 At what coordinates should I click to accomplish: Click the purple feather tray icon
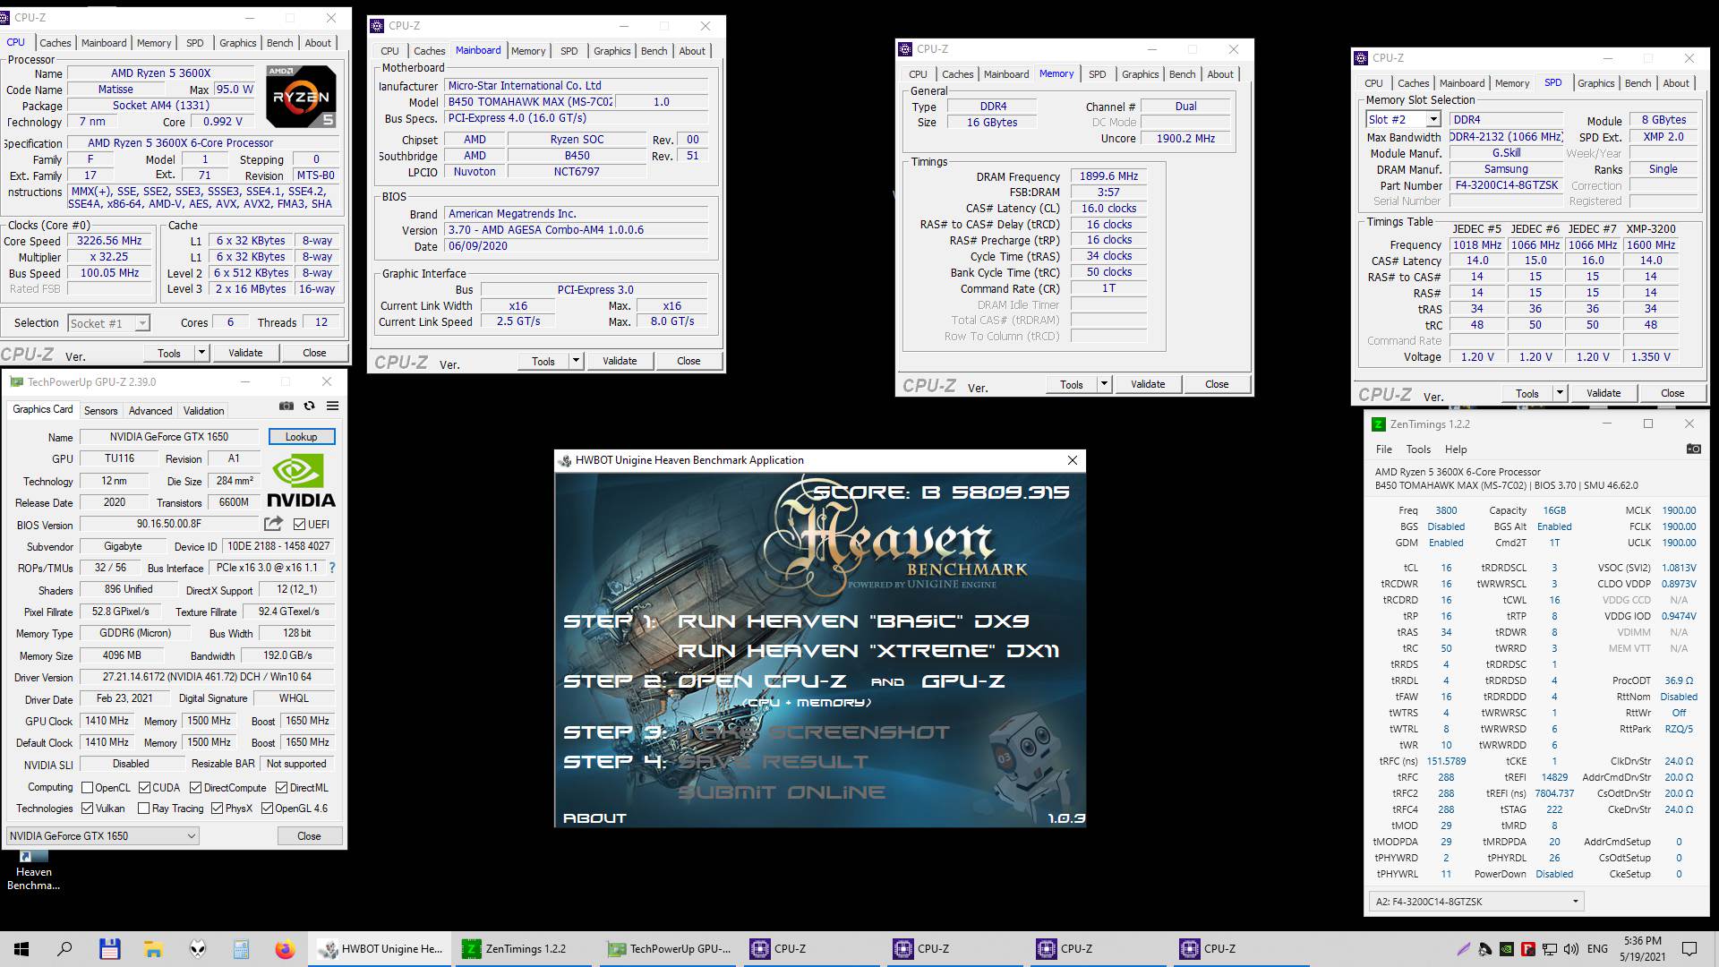1463,949
